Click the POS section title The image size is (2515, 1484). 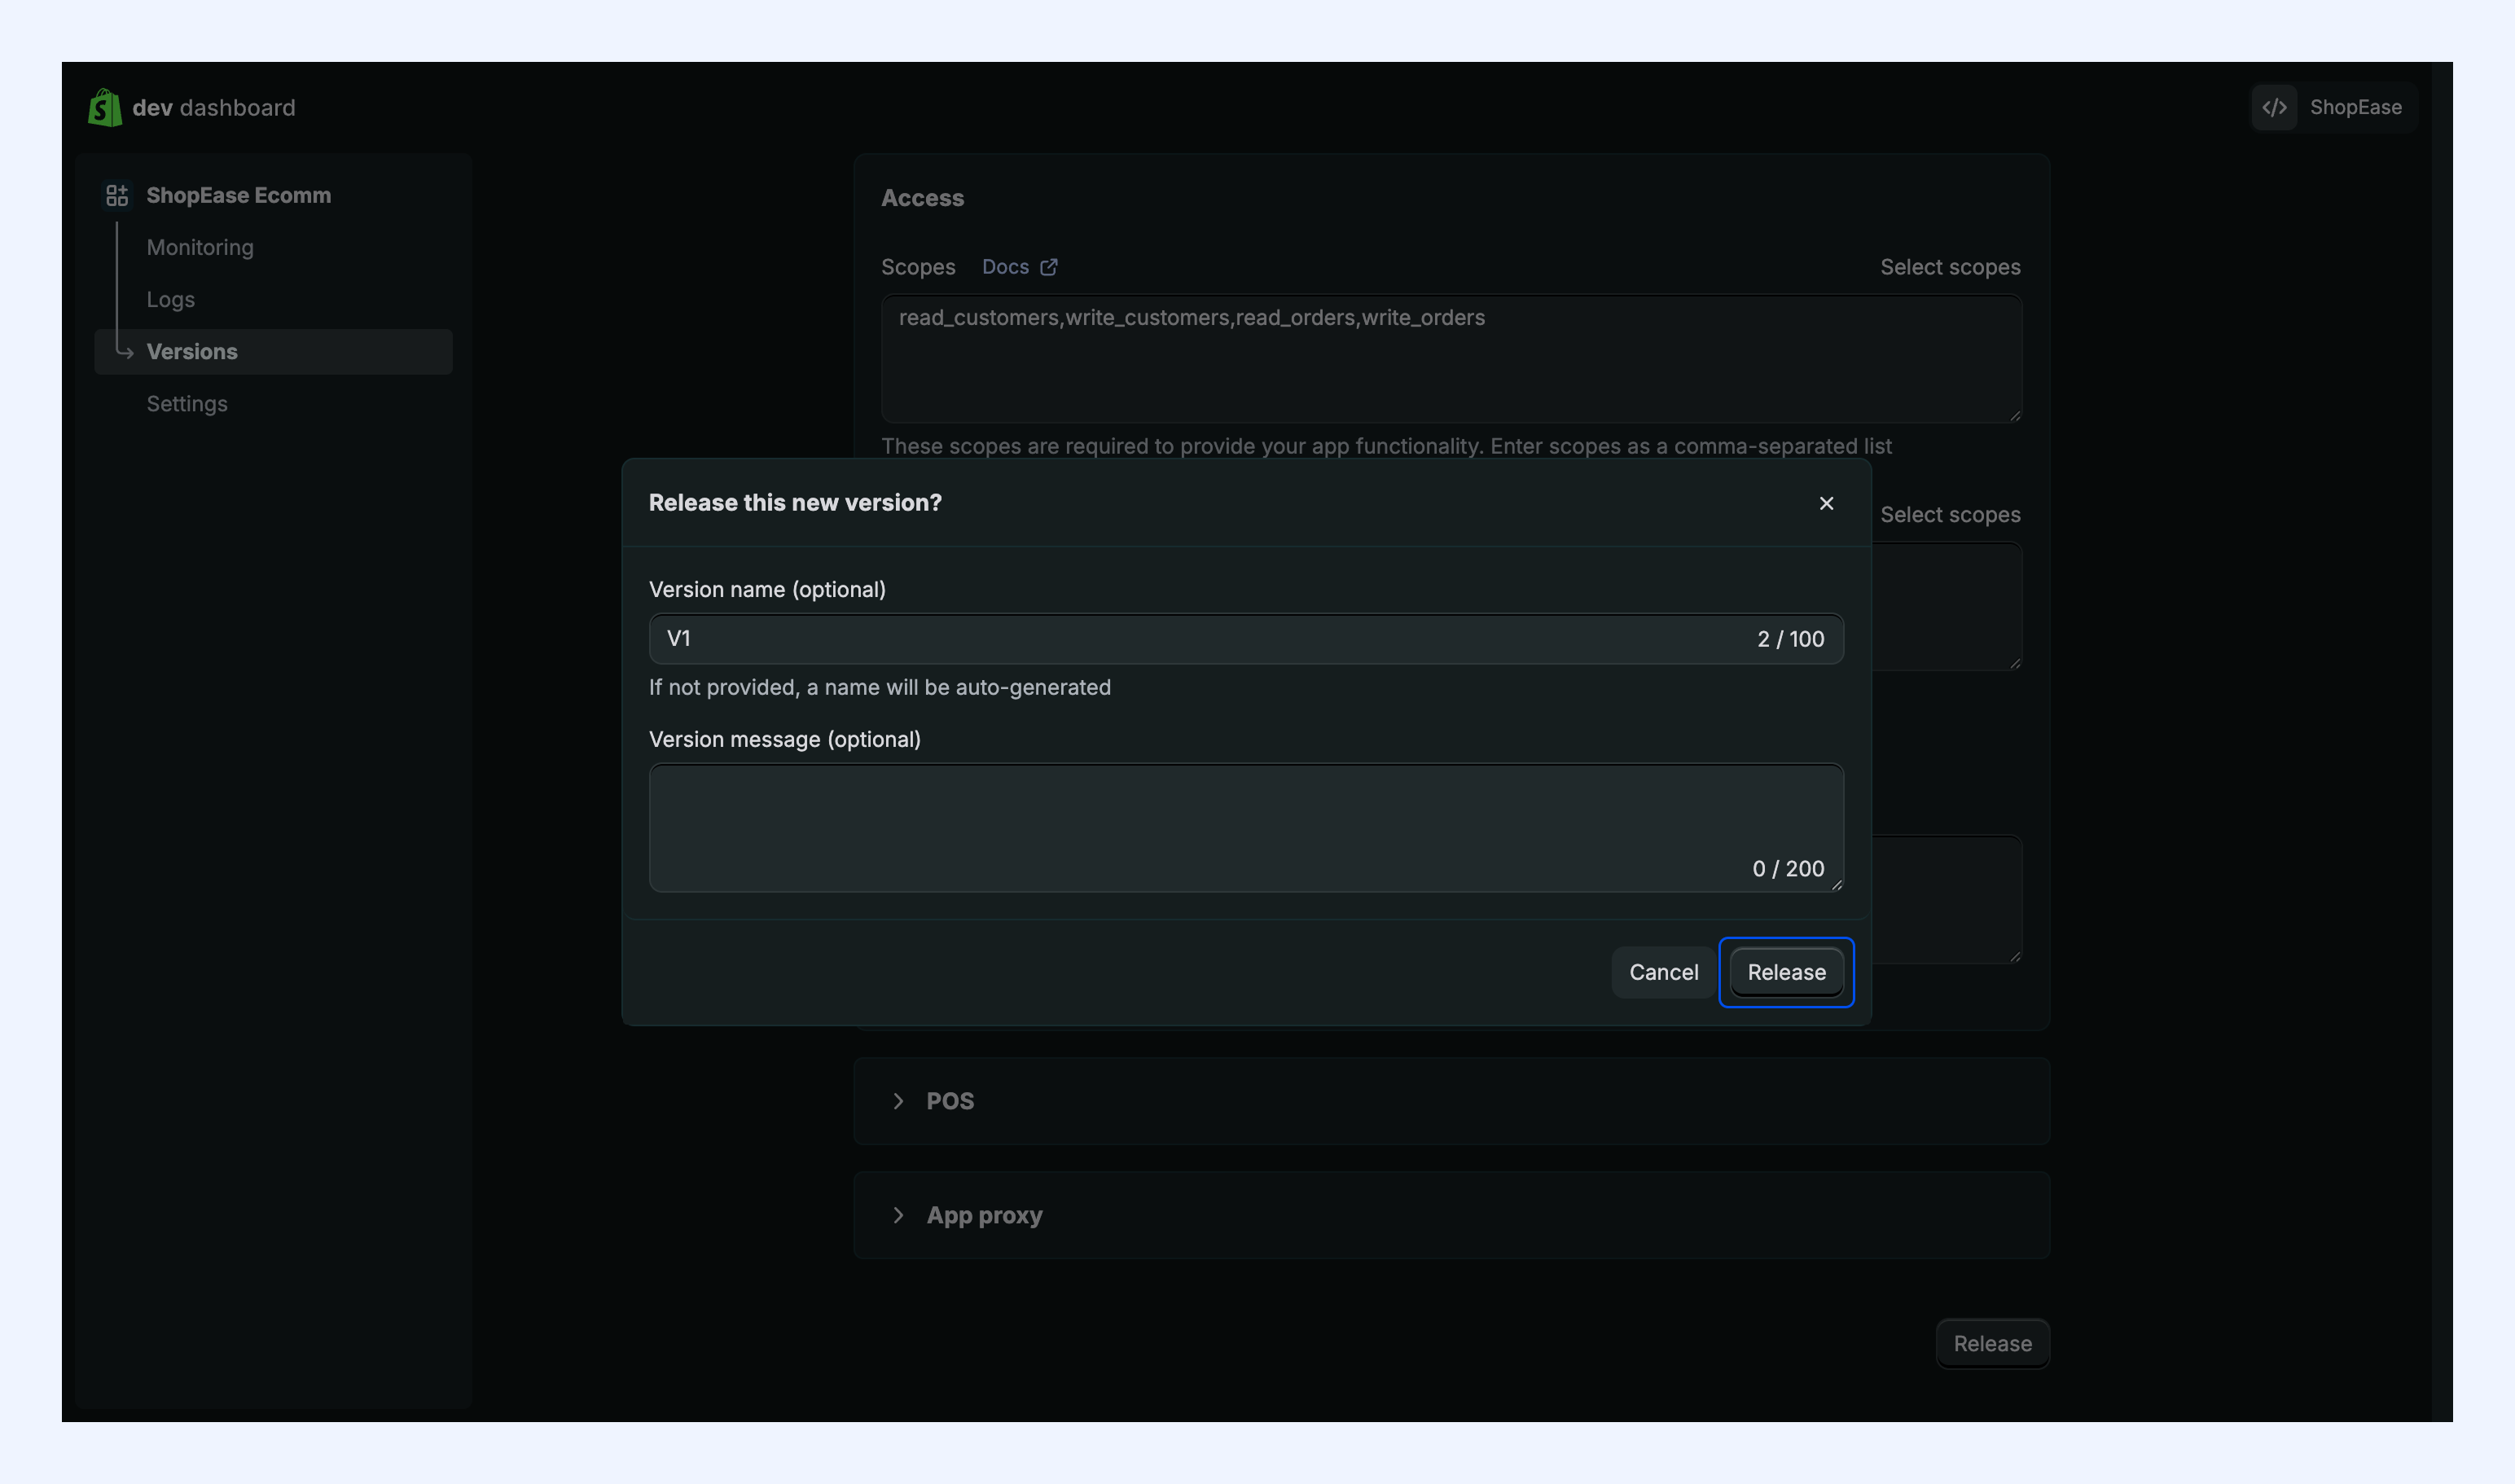(x=950, y=1101)
